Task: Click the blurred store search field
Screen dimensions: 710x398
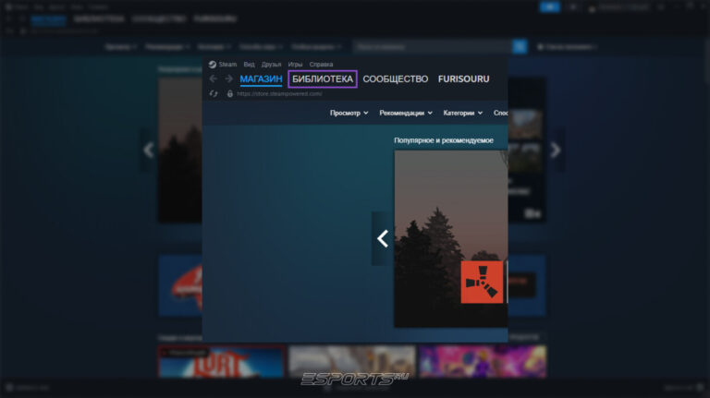Action: tap(433, 46)
